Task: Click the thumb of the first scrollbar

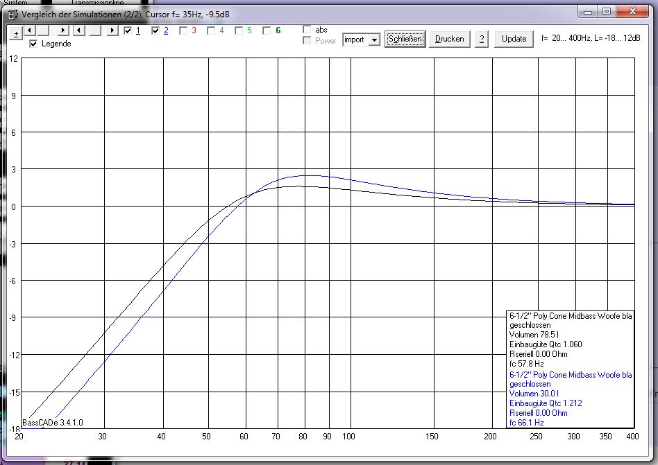Action: [x=42, y=30]
